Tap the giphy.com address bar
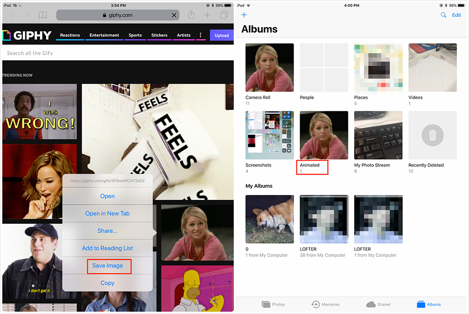 point(118,15)
